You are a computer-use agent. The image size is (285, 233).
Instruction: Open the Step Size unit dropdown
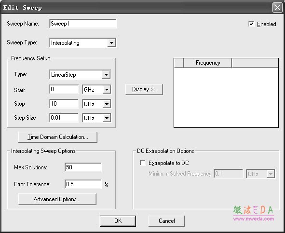107,118
